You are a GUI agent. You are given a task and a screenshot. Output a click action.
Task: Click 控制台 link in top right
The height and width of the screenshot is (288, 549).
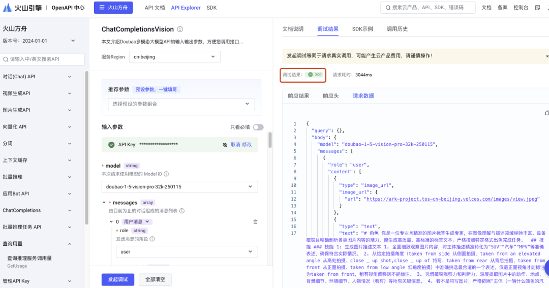(521, 8)
